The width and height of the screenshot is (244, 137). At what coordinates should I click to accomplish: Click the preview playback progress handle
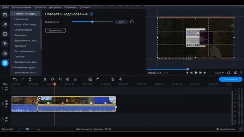click(x=188, y=69)
